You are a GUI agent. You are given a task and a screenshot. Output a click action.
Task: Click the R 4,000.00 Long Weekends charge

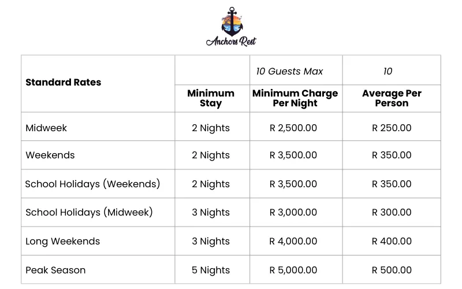click(293, 241)
